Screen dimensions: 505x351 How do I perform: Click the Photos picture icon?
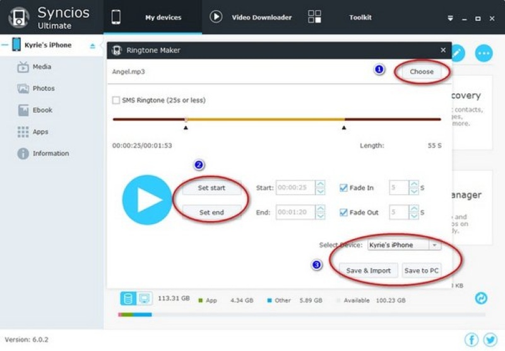tap(23, 88)
